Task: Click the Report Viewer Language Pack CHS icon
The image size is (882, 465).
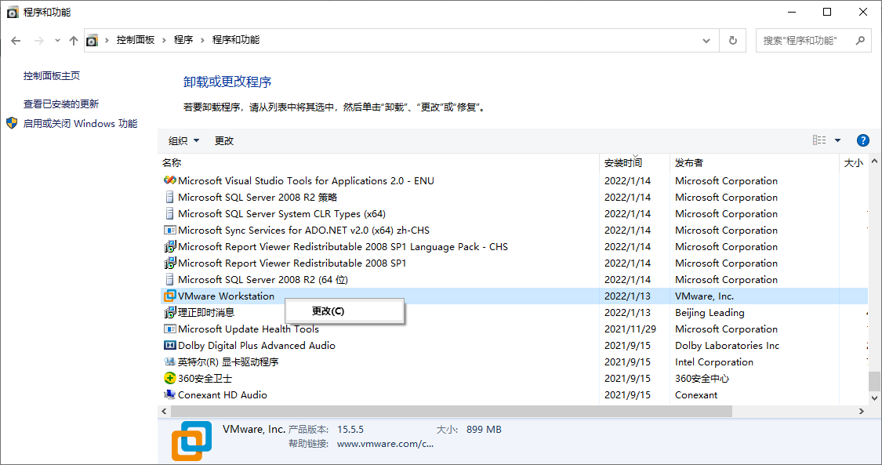Action: point(169,246)
